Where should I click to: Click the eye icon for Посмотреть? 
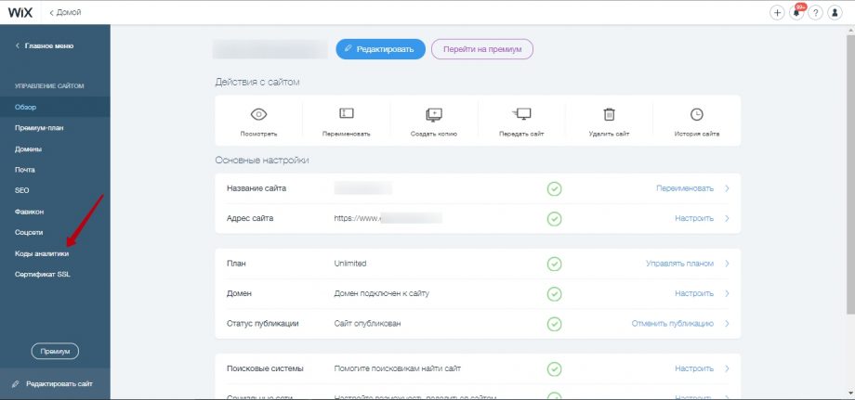259,114
